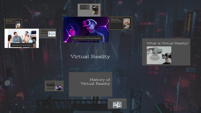
Task: Click the VR headsets image in Gaming Industry
Action: (x=52, y=34)
